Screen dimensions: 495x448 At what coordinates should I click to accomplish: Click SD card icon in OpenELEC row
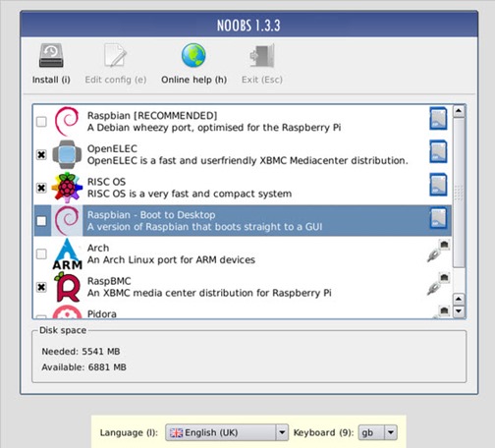click(x=438, y=151)
